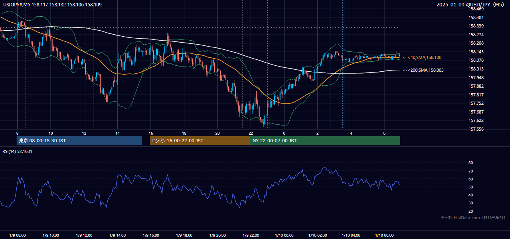
Task: Click the 1/9 12:00 date label
Action: pos(84,235)
